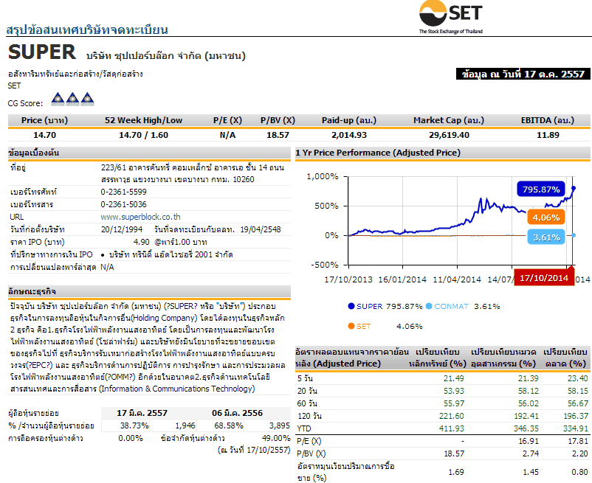Click the SUPER ticker heading
This screenshot has width=592, height=483.
tap(42, 52)
